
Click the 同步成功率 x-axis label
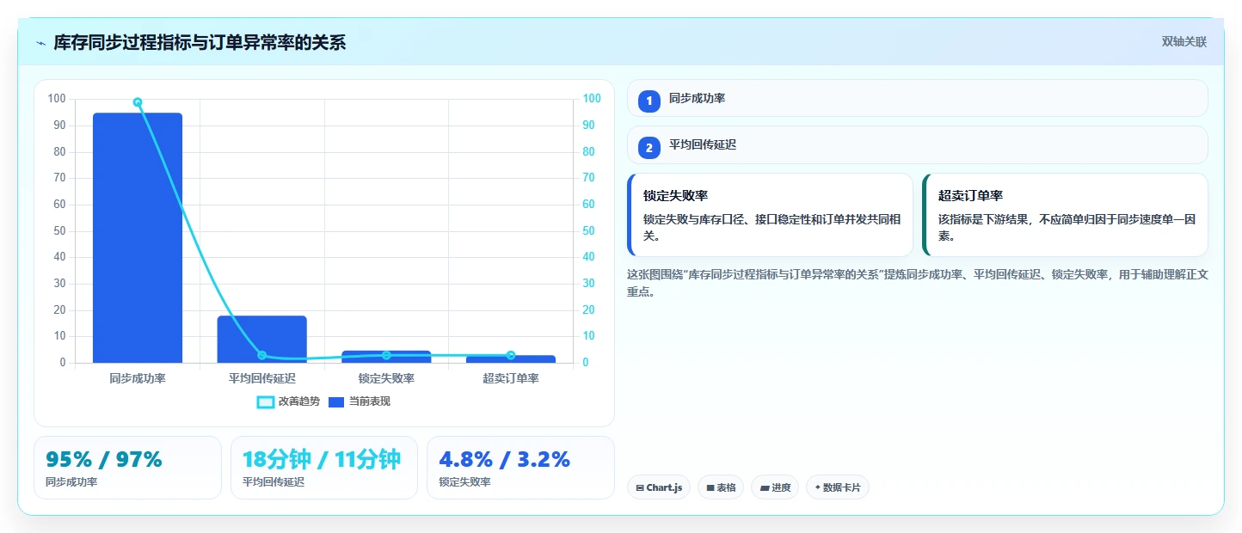pos(138,378)
